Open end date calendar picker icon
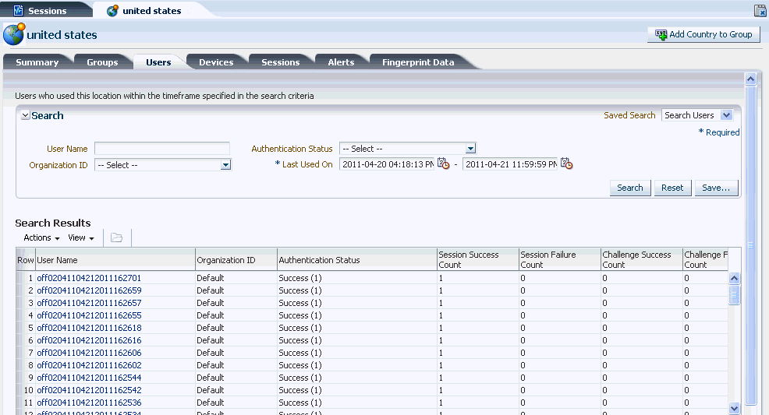The height and width of the screenshot is (415, 769). 566,164
